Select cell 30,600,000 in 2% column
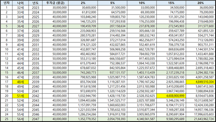This screenshot has width=216, height=122. pos(83,8)
